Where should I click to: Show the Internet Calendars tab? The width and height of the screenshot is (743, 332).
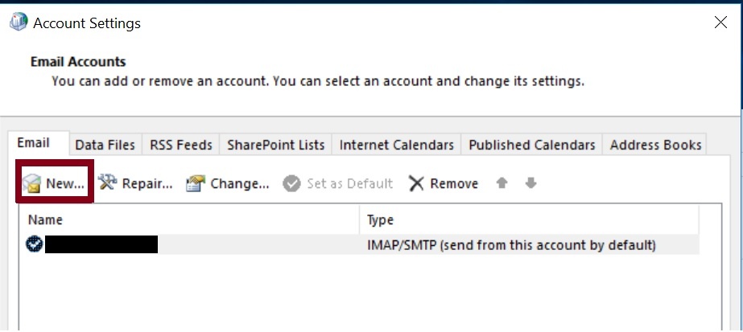pyautogui.click(x=397, y=146)
